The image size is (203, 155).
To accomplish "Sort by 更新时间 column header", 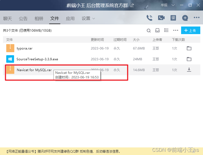I will [x=97, y=40].
